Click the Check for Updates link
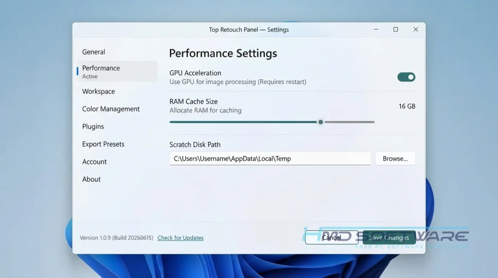Screen dimensions: 498x278 tap(180, 238)
